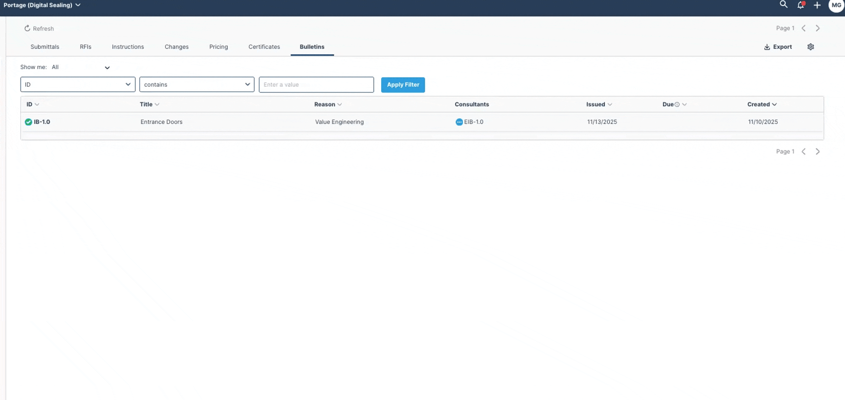Click the Value Engineering reason cell

pyautogui.click(x=339, y=122)
